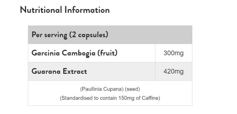Click the word "Caffeine" in the footnote

click(150, 98)
